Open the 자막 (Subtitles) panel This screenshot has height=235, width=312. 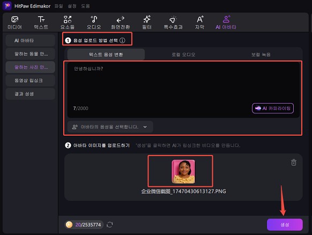coord(199,22)
